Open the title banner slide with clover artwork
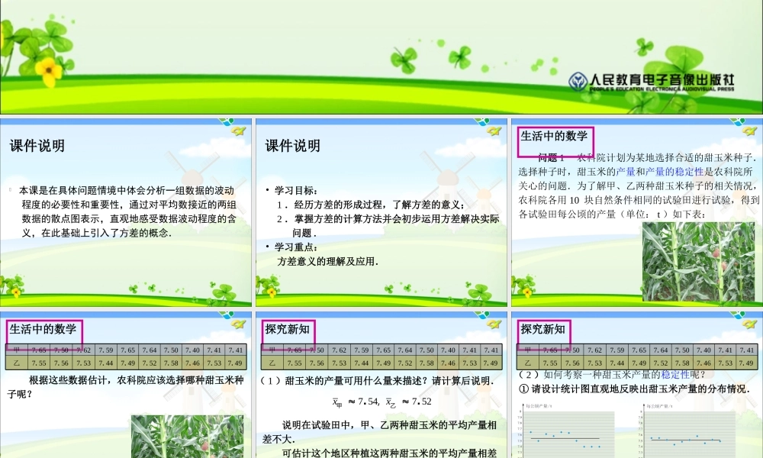Screen dimensions: 763x458 pos(381,57)
